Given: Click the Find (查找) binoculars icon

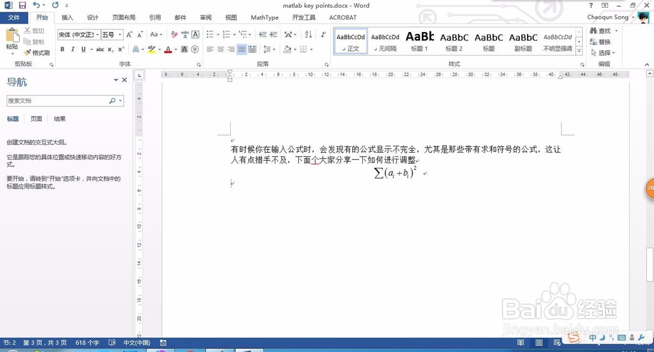Looking at the screenshot, I should coord(593,31).
